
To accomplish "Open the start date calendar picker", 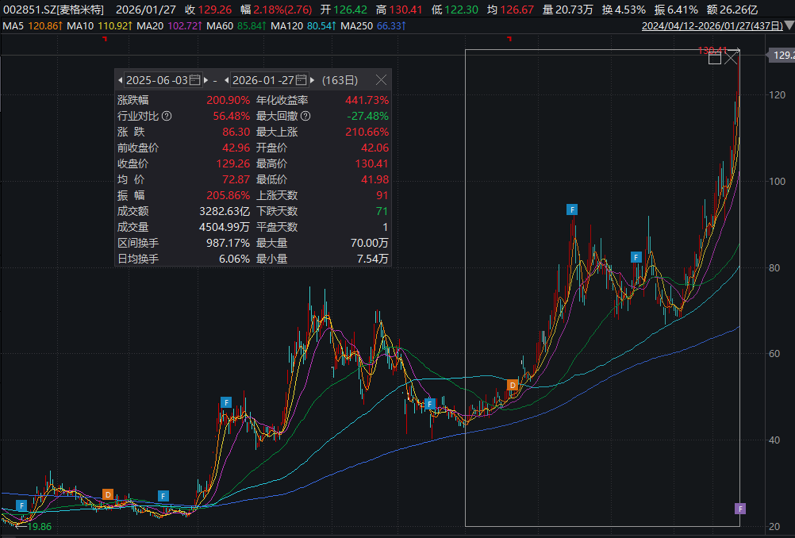I will click(x=195, y=80).
